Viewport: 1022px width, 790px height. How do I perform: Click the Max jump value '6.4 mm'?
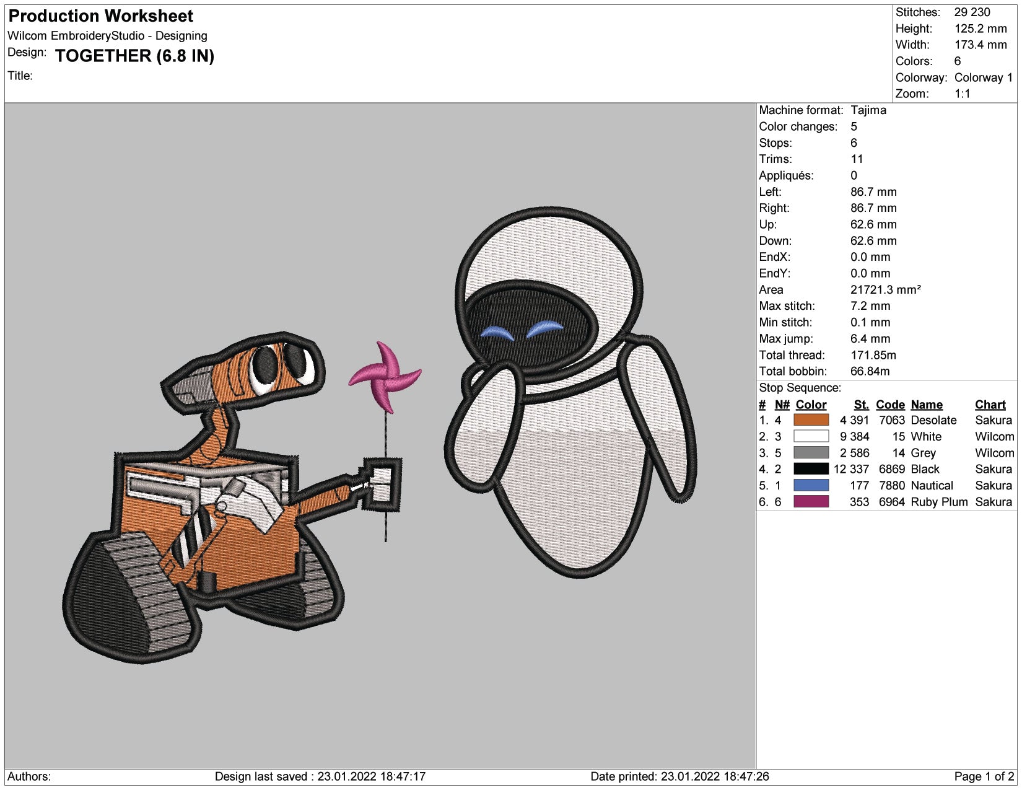(870, 338)
